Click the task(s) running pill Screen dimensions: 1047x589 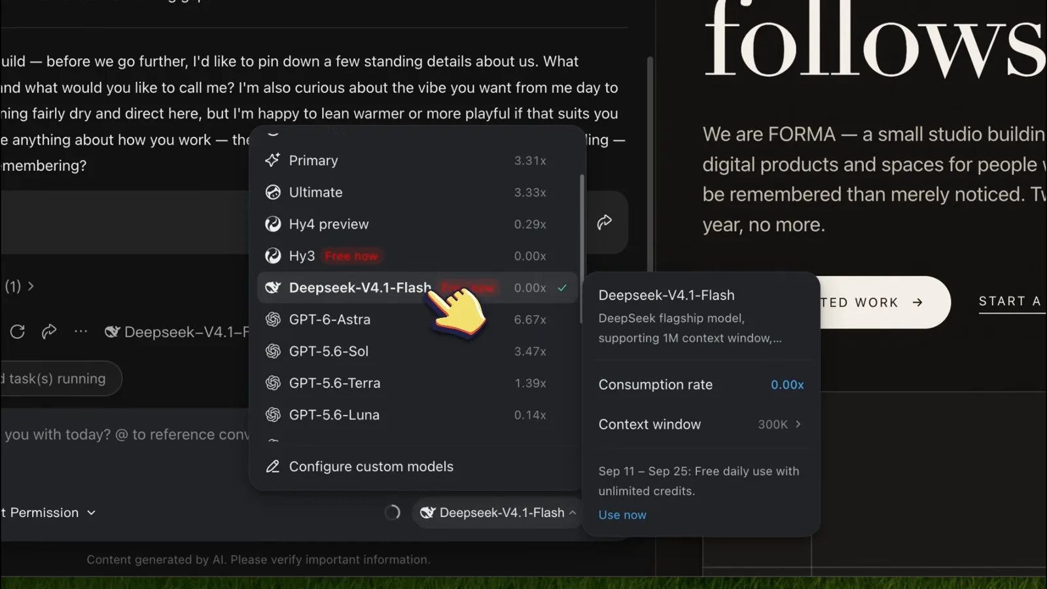click(60, 378)
